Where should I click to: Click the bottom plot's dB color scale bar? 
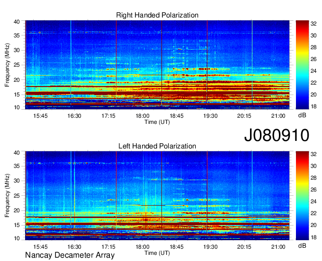tap(302, 196)
